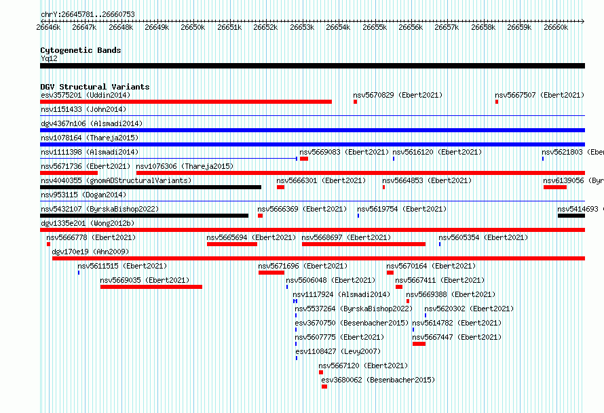604x413 pixels.
Task: Select the nsv5667507 (Ebert2021) variant label
Action: pyautogui.click(x=540, y=95)
